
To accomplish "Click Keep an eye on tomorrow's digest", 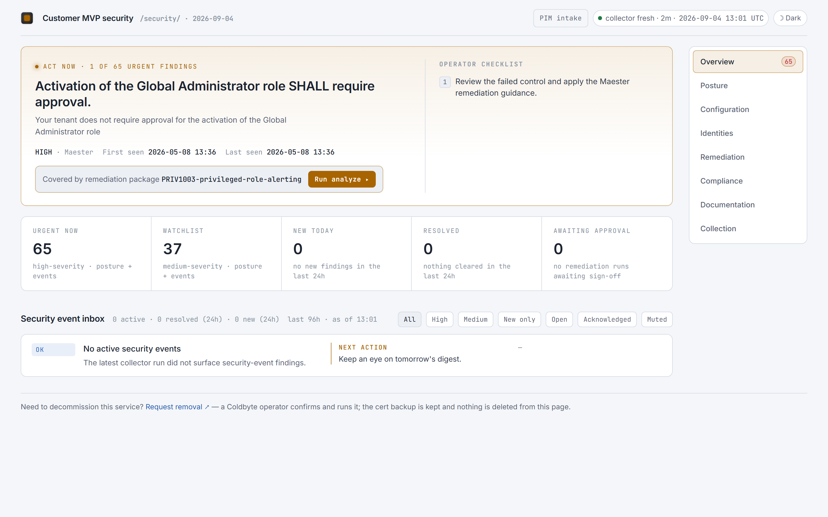I will click(400, 359).
